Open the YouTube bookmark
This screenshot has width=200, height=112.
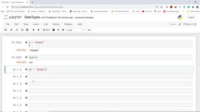pyautogui.click(x=147, y=12)
